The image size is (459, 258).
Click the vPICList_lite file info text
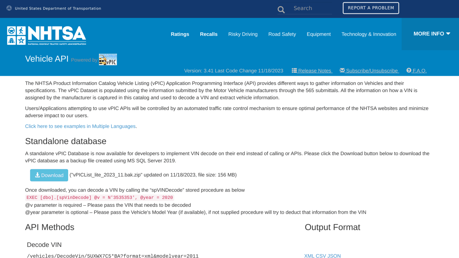[153, 175]
